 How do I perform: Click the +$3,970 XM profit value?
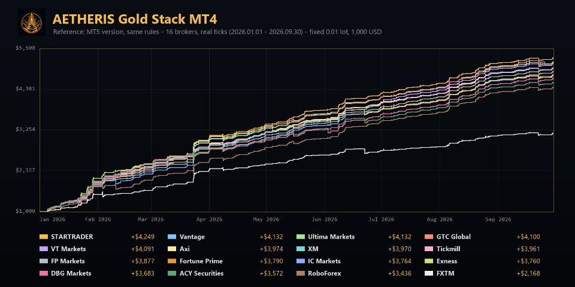[400, 249]
